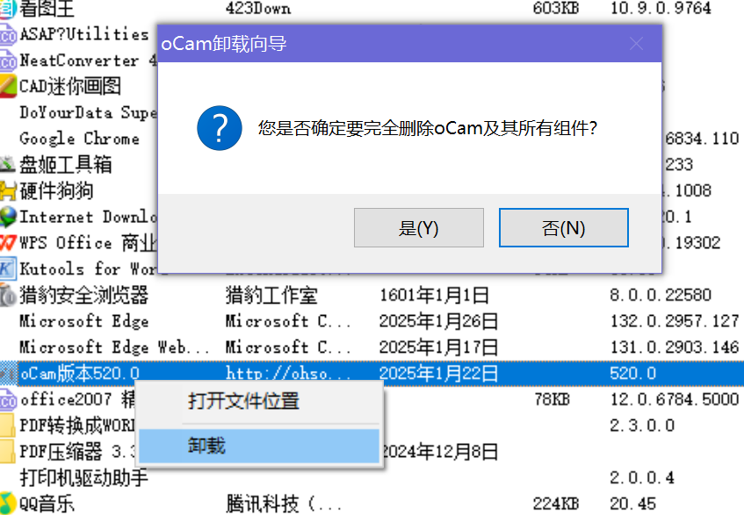Select the ASAP?Utilities entry
The height and width of the screenshot is (515, 744).
point(84,34)
